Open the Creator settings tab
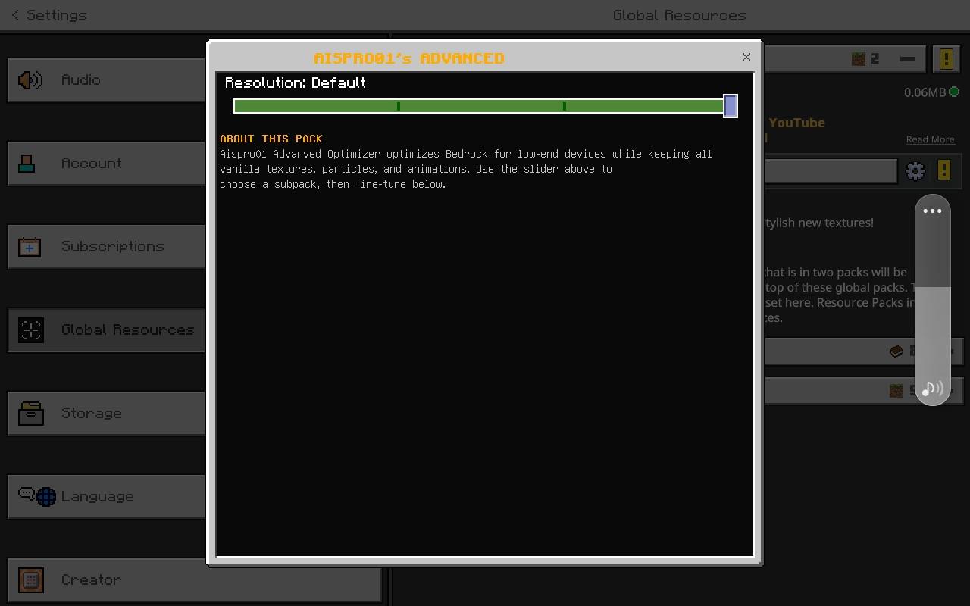 194,579
